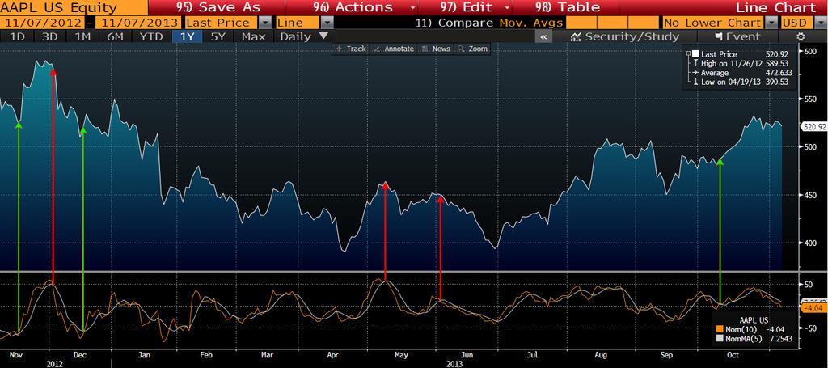This screenshot has width=828, height=368.
Task: Select the active 1Y range tab
Action: (x=188, y=36)
